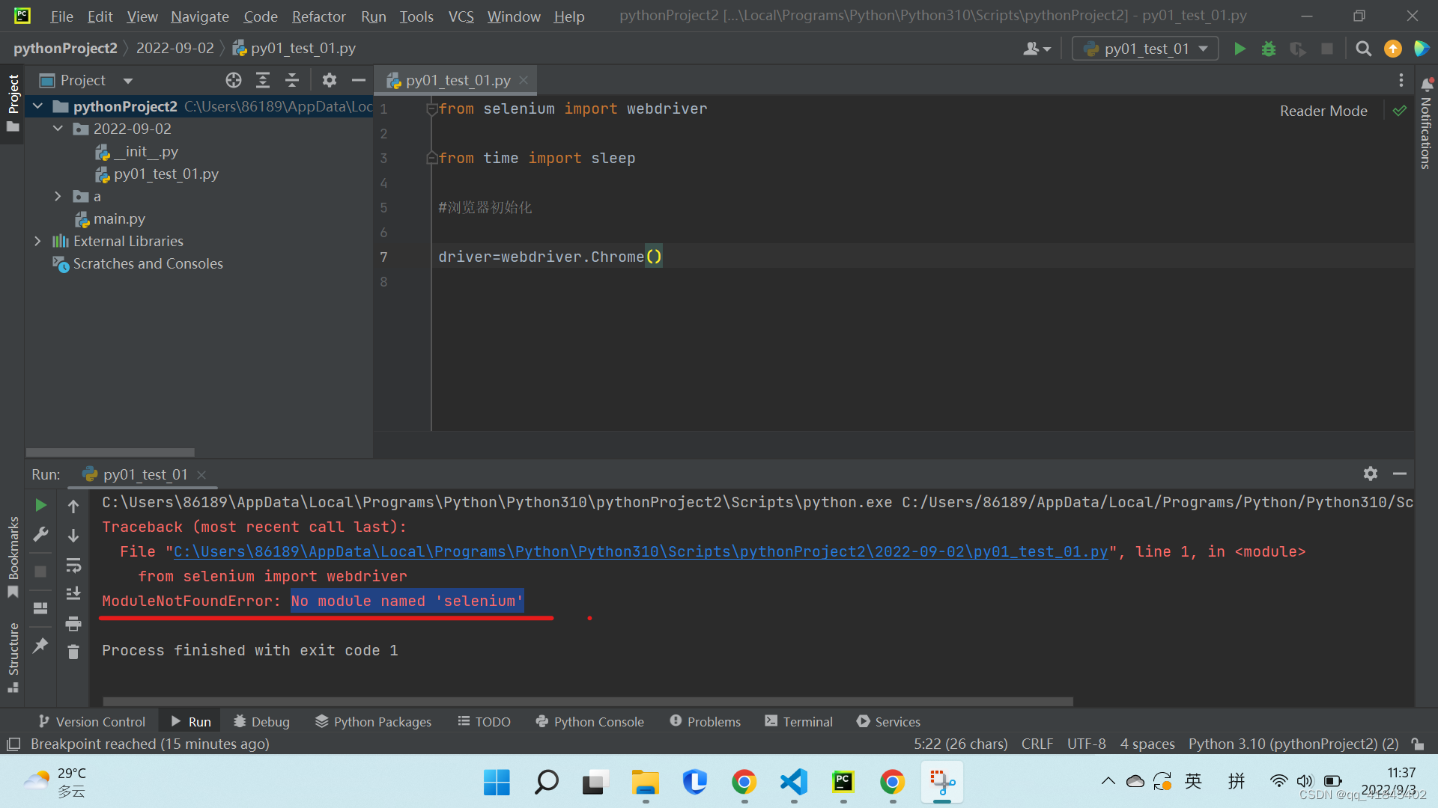Screen dimensions: 1438x808
Task: Open Visual Studio Code from taskbar
Action: pos(793,783)
